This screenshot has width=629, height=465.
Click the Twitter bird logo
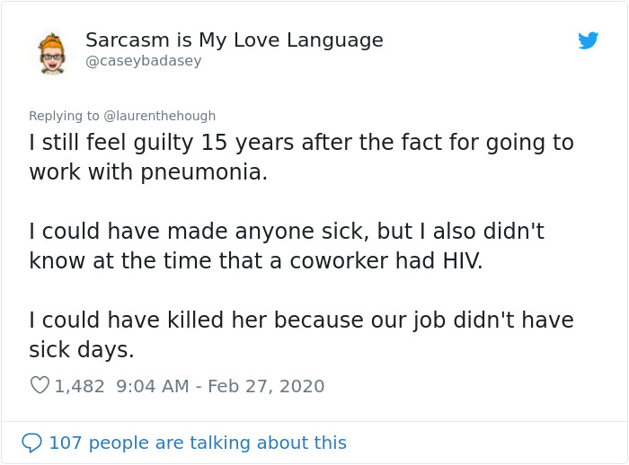pos(589,40)
